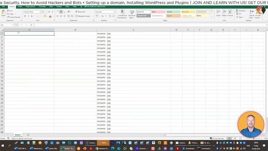The height and width of the screenshot is (151, 268).
Task: Switch to the Formulas tab
Action: (42, 7)
